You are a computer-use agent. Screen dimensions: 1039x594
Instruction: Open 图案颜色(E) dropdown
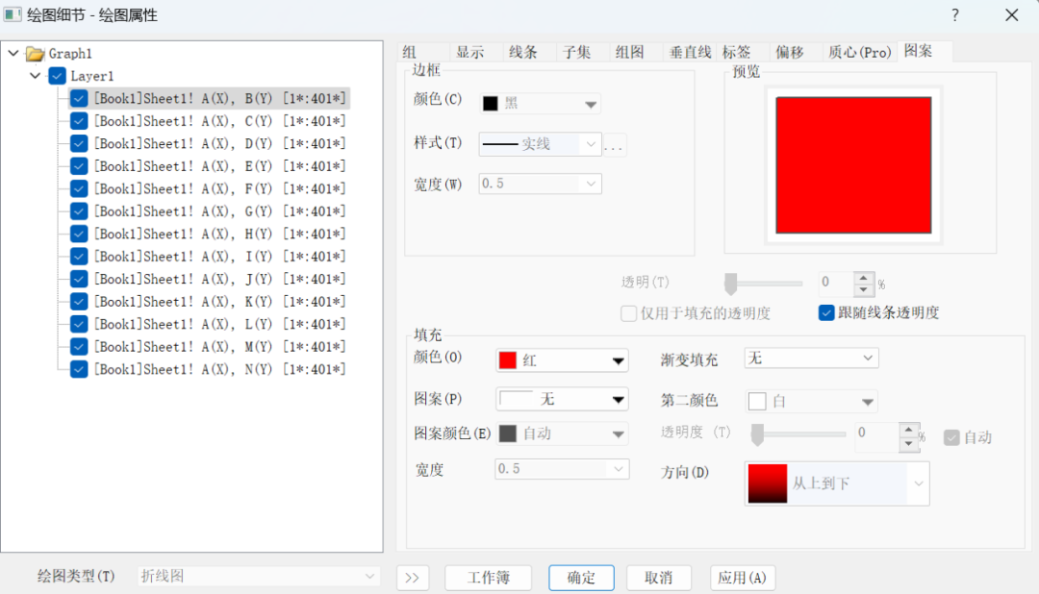pyautogui.click(x=561, y=433)
